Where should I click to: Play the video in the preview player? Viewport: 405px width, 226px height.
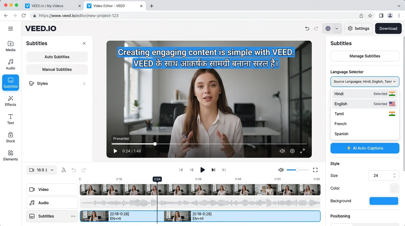(x=115, y=151)
